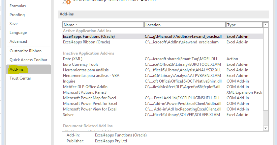
Task: Select Excel4apps Ribbon (Oracle) add-in
Action: tap(163, 42)
